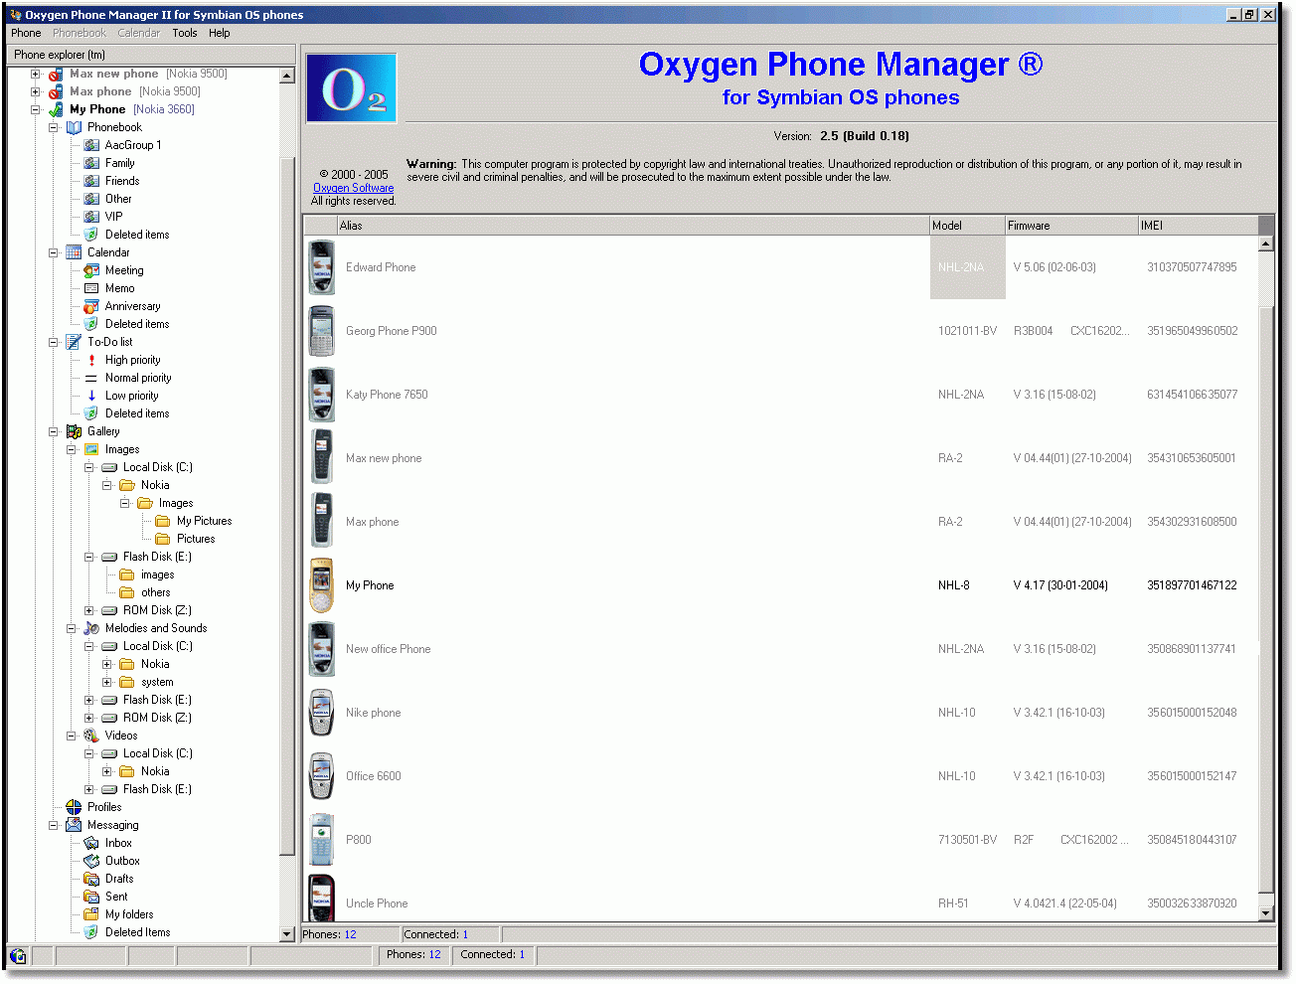Screen dimensions: 1296x984
Task: Click the Sent icon under Messaging
Action: click(91, 897)
